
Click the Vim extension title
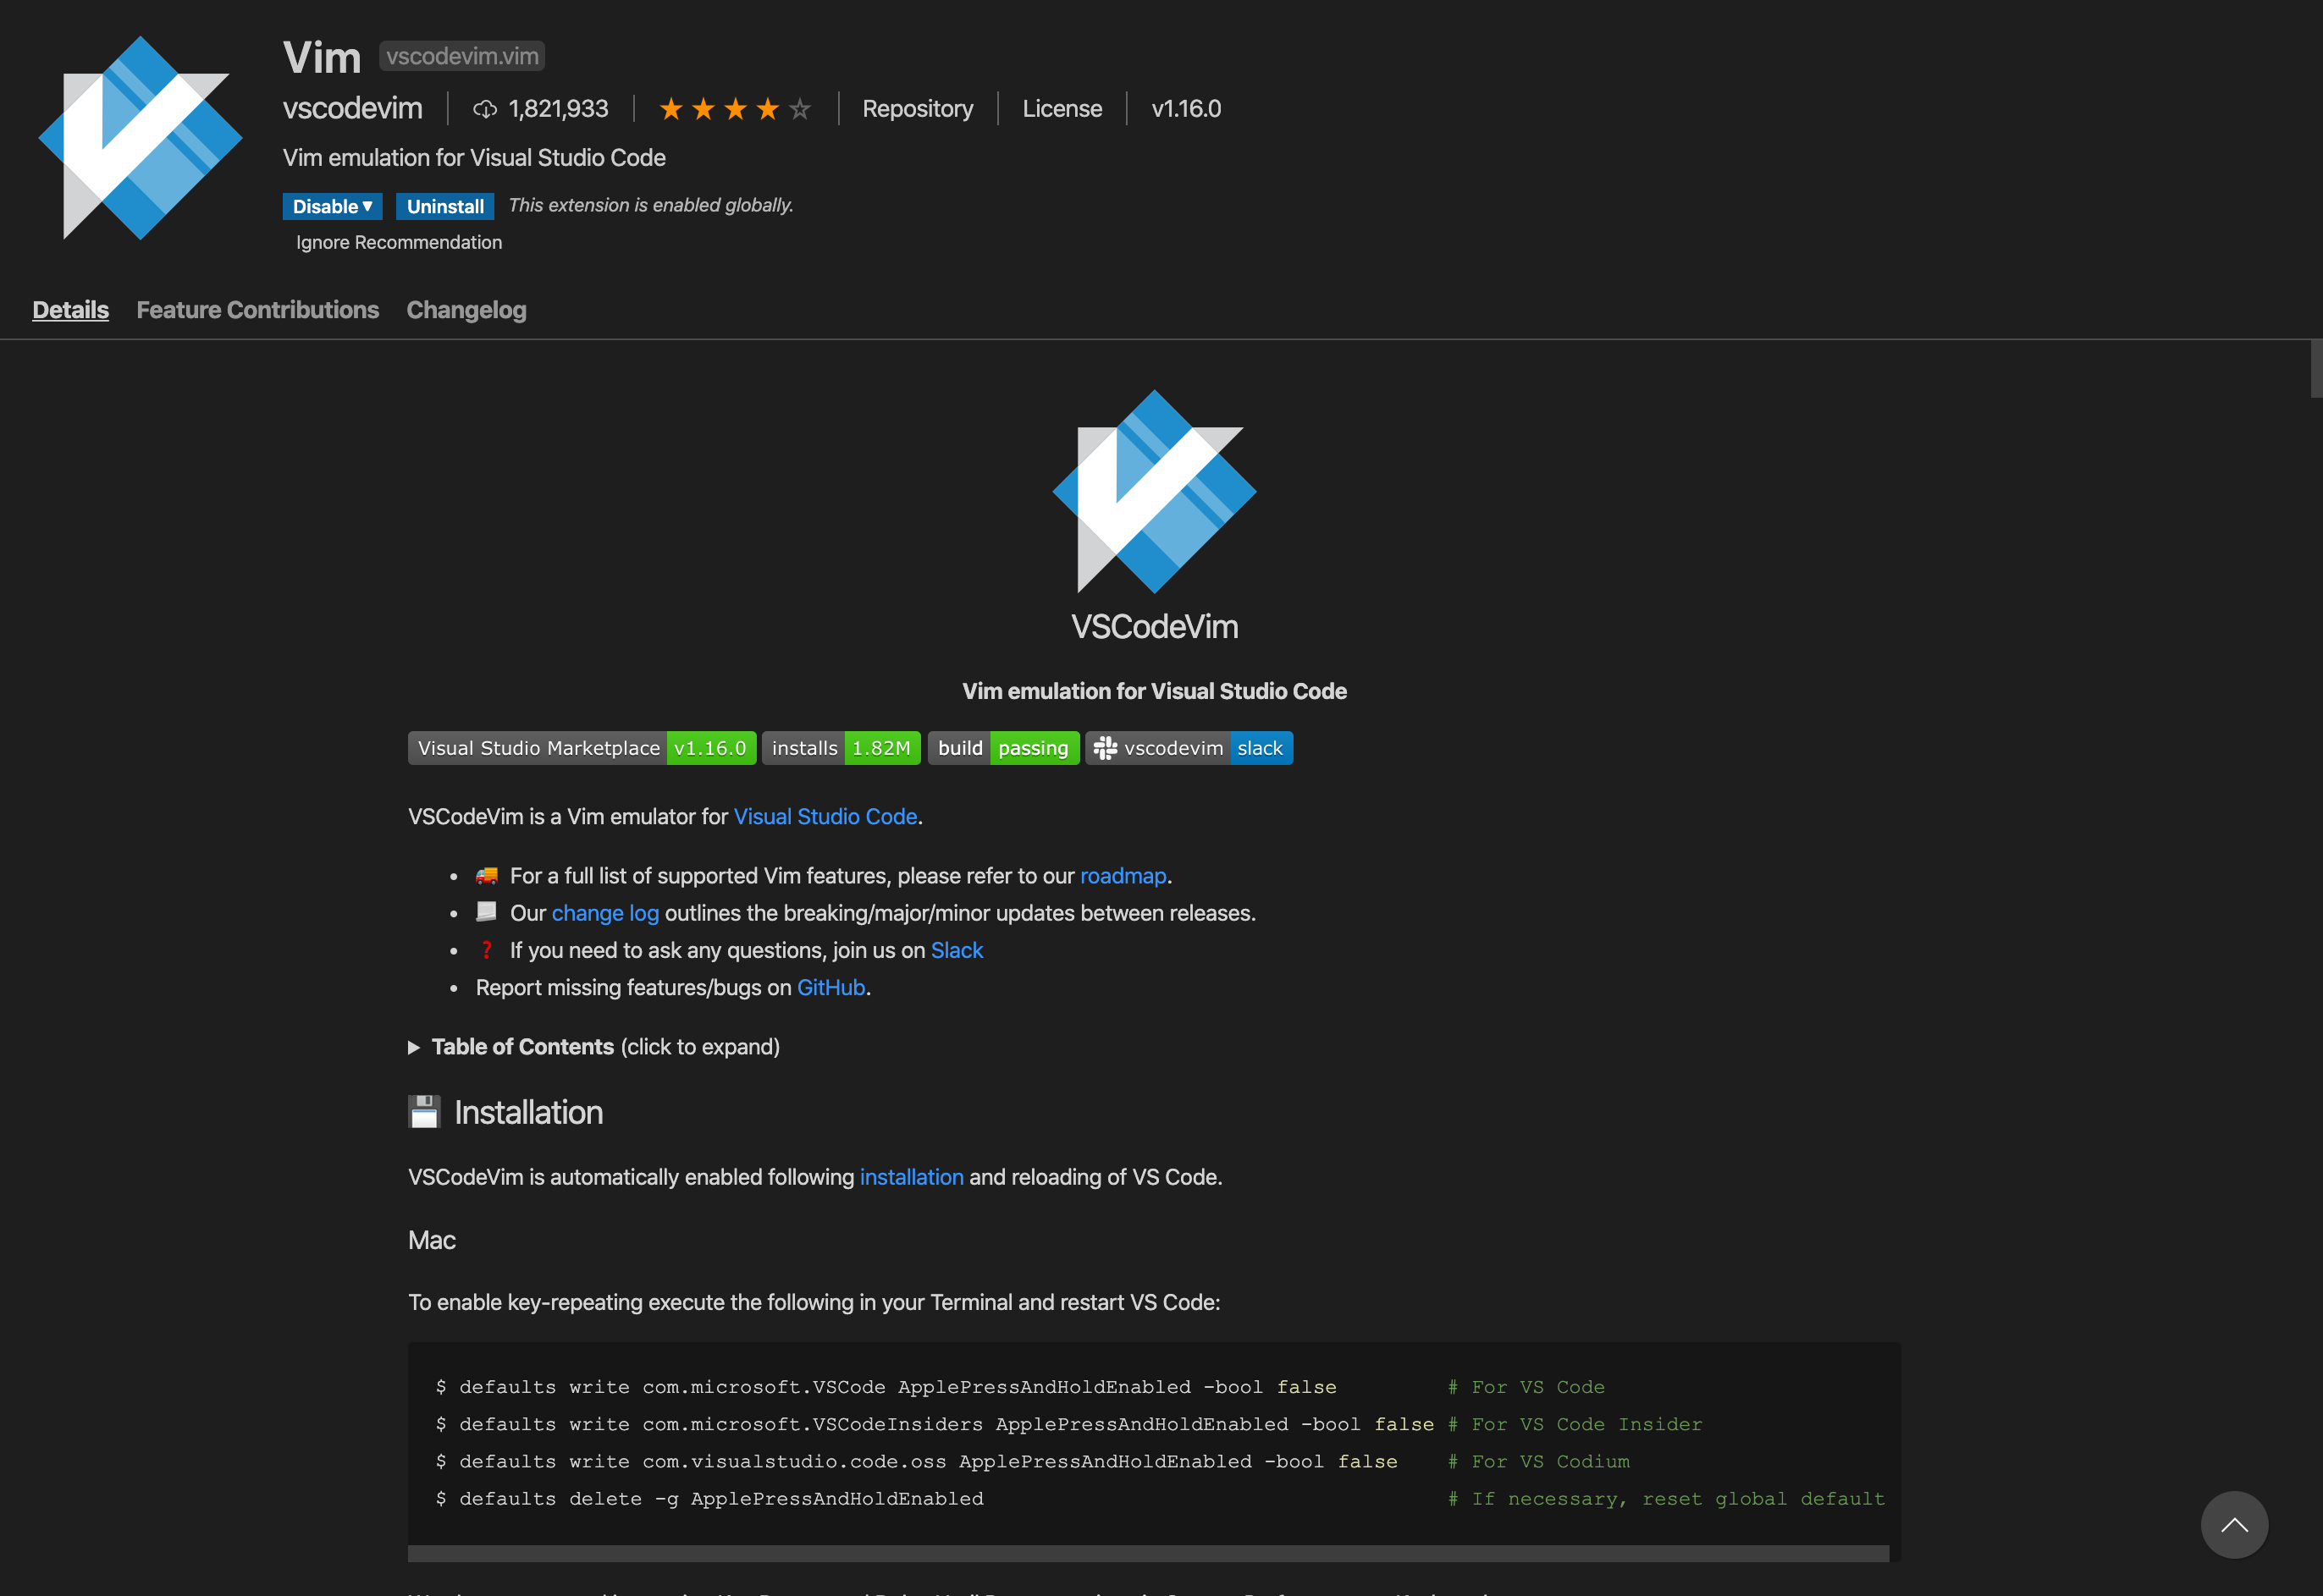click(x=321, y=57)
